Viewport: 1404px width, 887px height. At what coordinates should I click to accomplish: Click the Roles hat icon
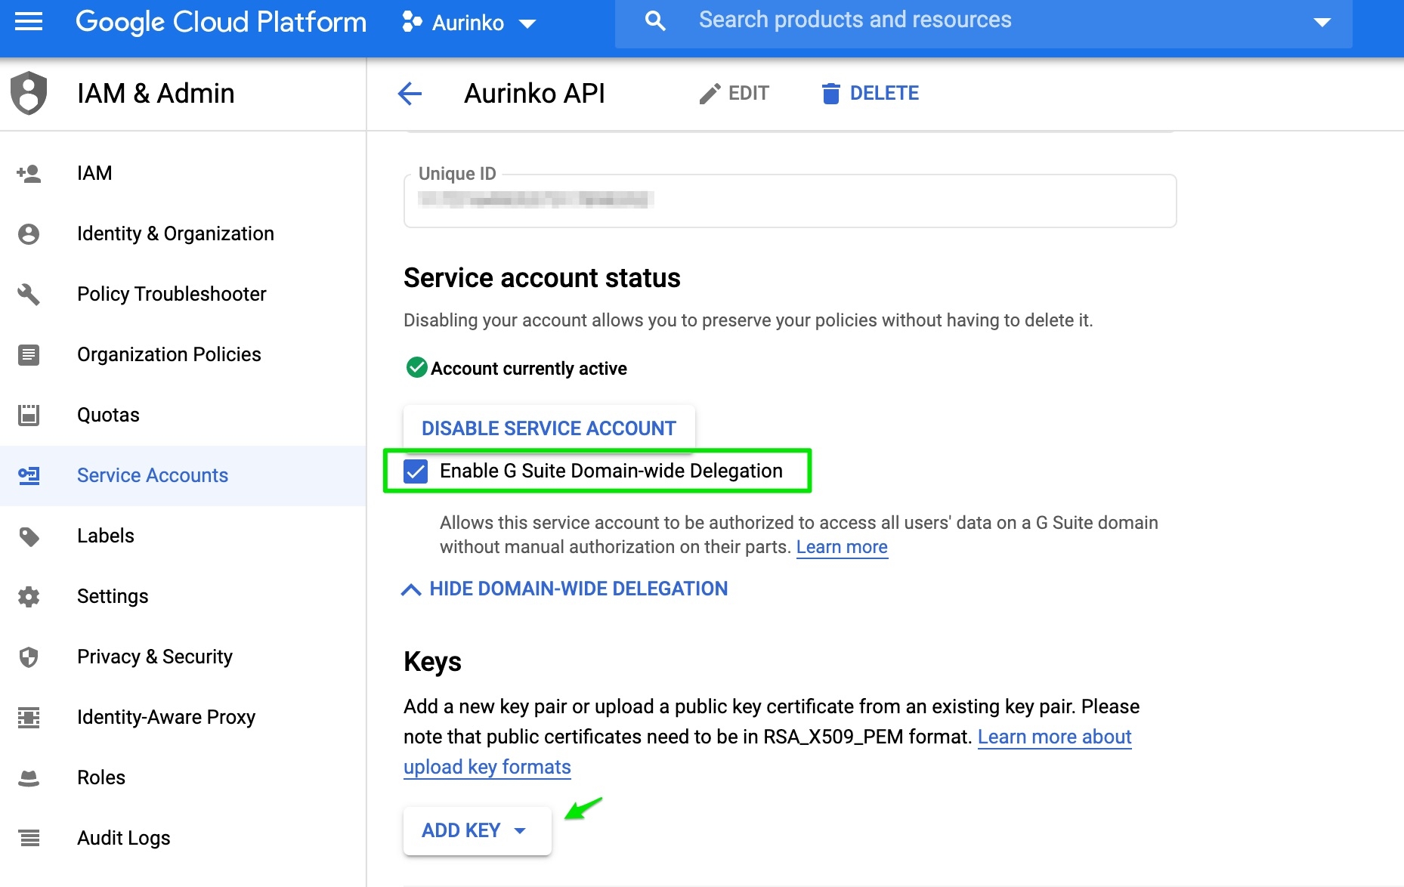point(29,777)
